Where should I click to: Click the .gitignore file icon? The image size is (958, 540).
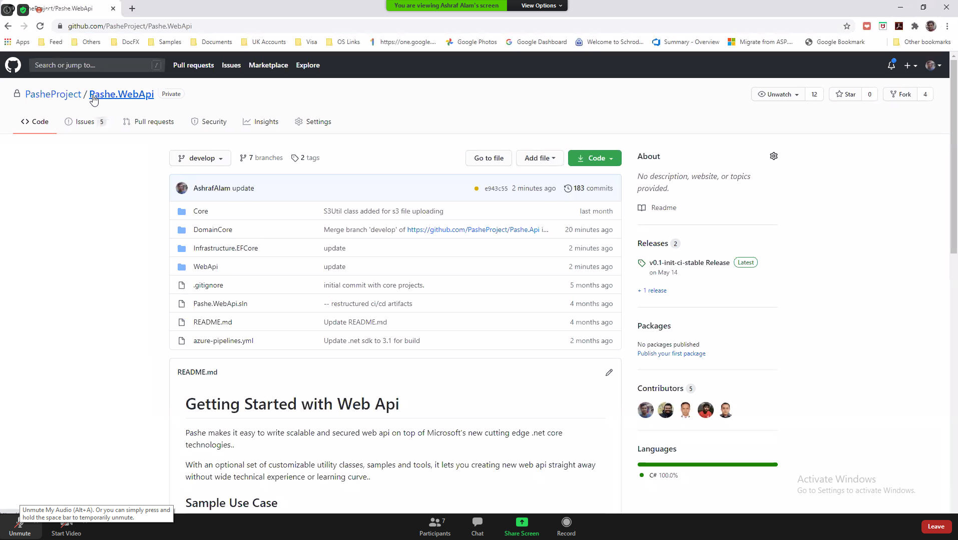(182, 285)
